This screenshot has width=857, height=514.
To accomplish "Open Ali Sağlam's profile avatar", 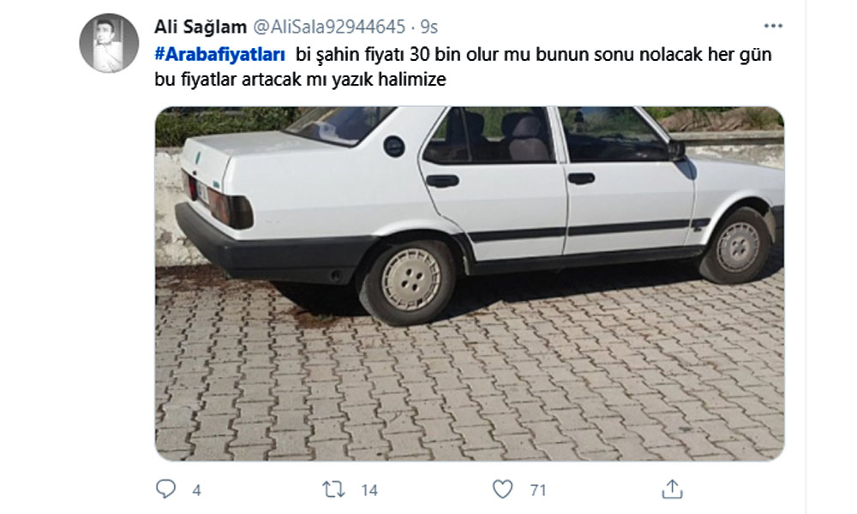I will pyautogui.click(x=109, y=43).
